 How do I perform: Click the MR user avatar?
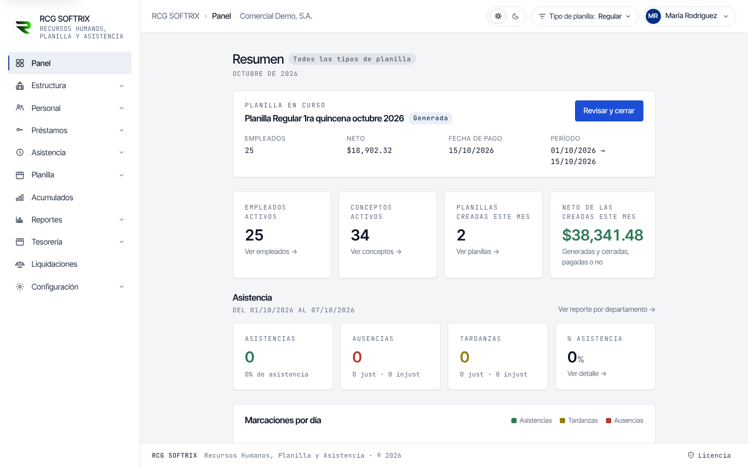click(653, 16)
